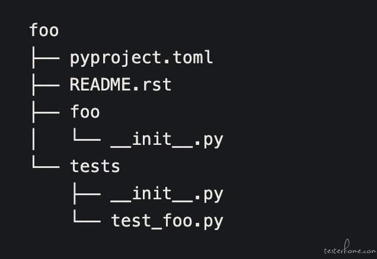Click the branch connector before pyproject.toml
Screen dimensions: 377x259
click(44, 58)
